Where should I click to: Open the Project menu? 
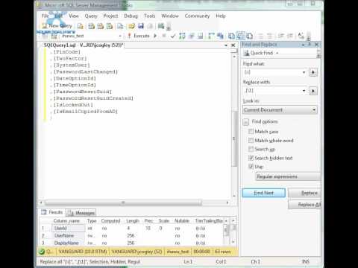click(x=110, y=16)
